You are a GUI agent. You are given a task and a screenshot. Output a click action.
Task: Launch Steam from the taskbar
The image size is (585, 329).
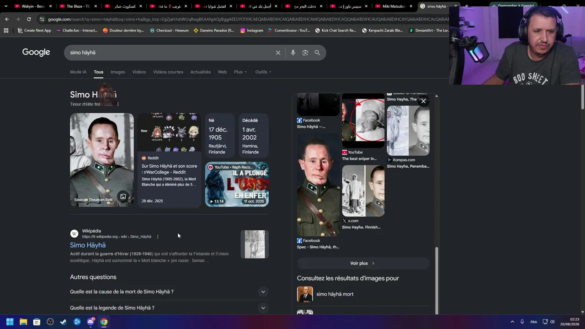tap(64, 322)
